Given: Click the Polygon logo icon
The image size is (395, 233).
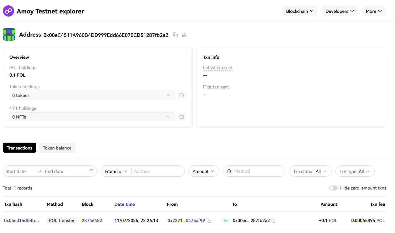Looking at the screenshot, I should pos(8,11).
